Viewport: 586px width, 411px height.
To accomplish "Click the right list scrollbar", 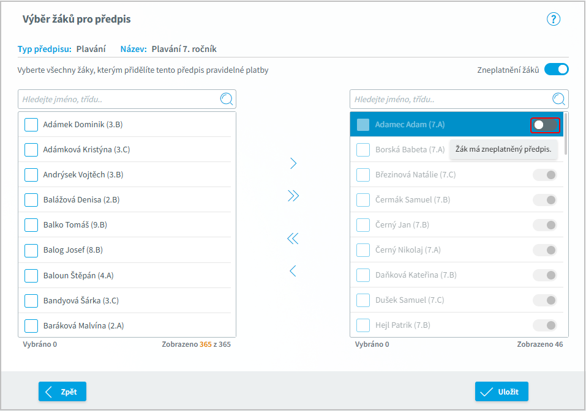I will pos(566,134).
